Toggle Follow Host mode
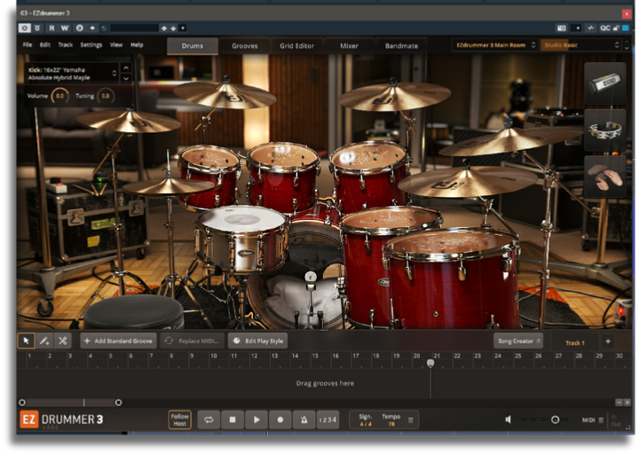This screenshot has height=455, width=640. coord(180,420)
